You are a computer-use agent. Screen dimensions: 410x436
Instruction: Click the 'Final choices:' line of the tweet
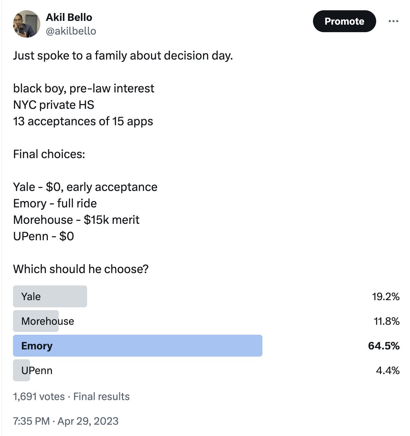[49, 154]
